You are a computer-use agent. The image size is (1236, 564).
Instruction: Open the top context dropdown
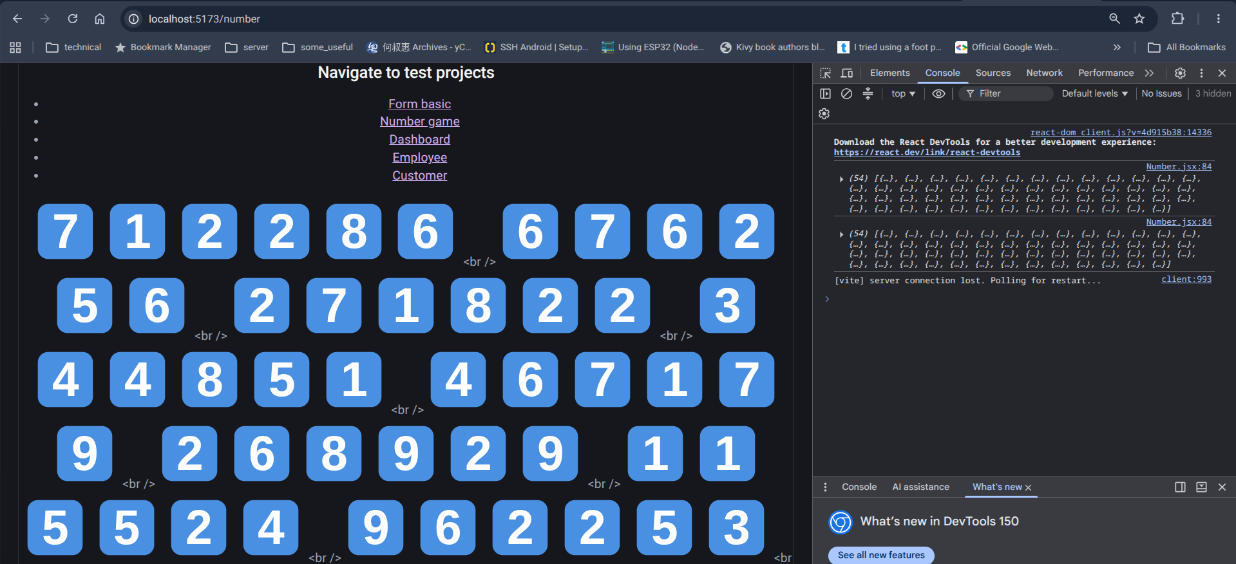click(x=903, y=93)
